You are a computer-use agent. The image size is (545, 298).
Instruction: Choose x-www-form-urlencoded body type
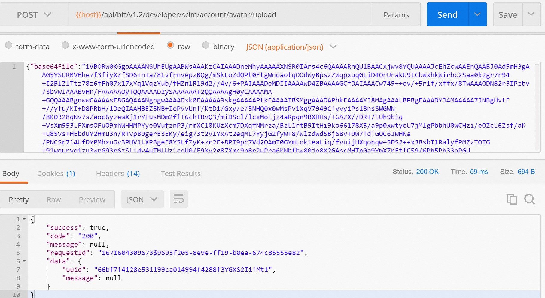tap(65, 45)
